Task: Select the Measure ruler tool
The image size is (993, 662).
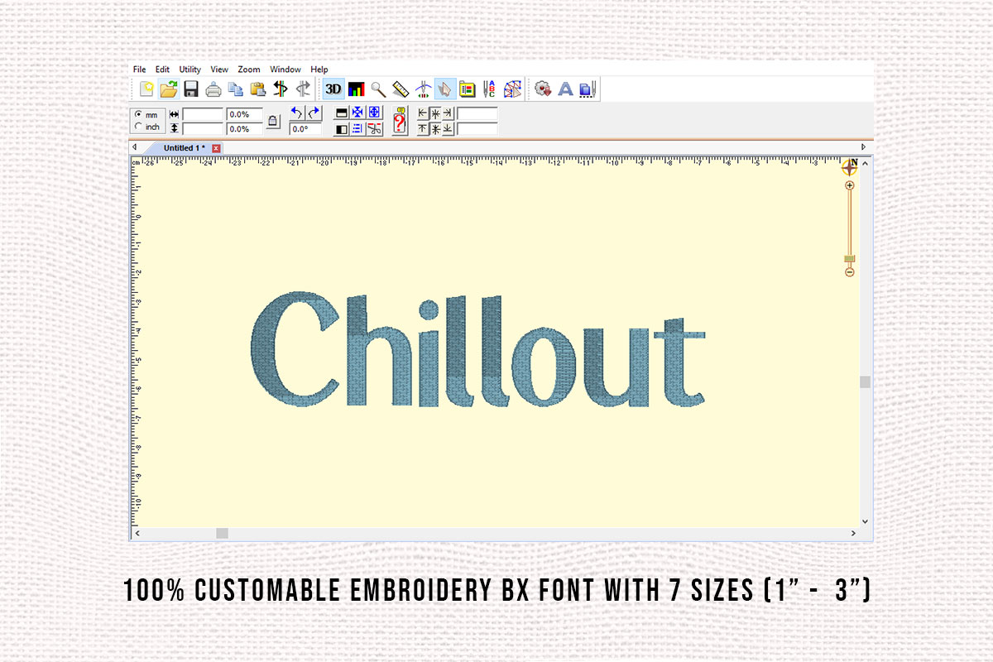Action: coord(401,89)
